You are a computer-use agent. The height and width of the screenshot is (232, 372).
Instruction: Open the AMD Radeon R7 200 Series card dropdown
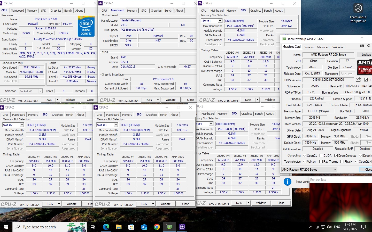(x=309, y=170)
